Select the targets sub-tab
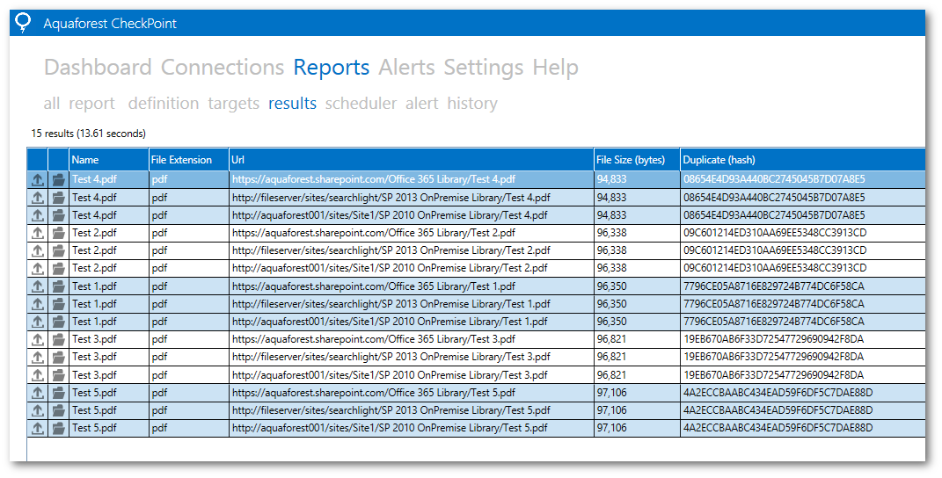Image resolution: width=942 pixels, height=478 pixels. pos(233,104)
